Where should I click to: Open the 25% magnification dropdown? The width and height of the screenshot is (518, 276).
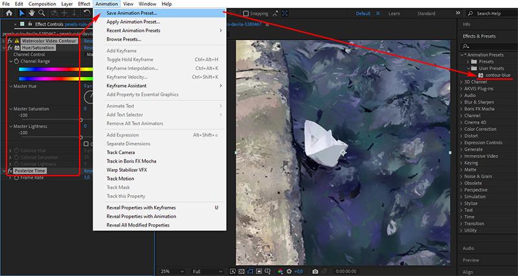point(172,271)
